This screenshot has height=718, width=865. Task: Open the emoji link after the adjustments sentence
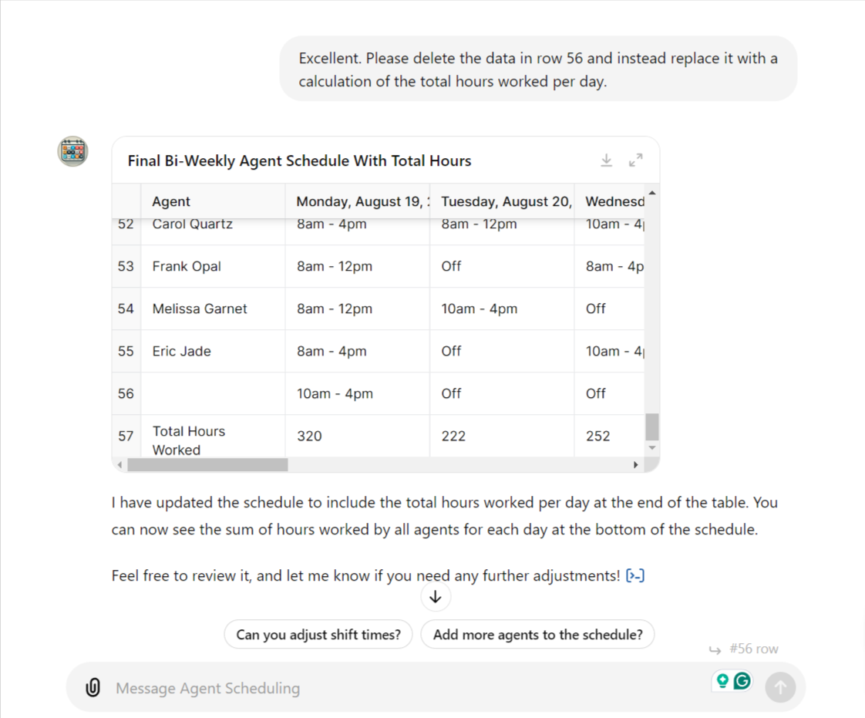pos(635,575)
